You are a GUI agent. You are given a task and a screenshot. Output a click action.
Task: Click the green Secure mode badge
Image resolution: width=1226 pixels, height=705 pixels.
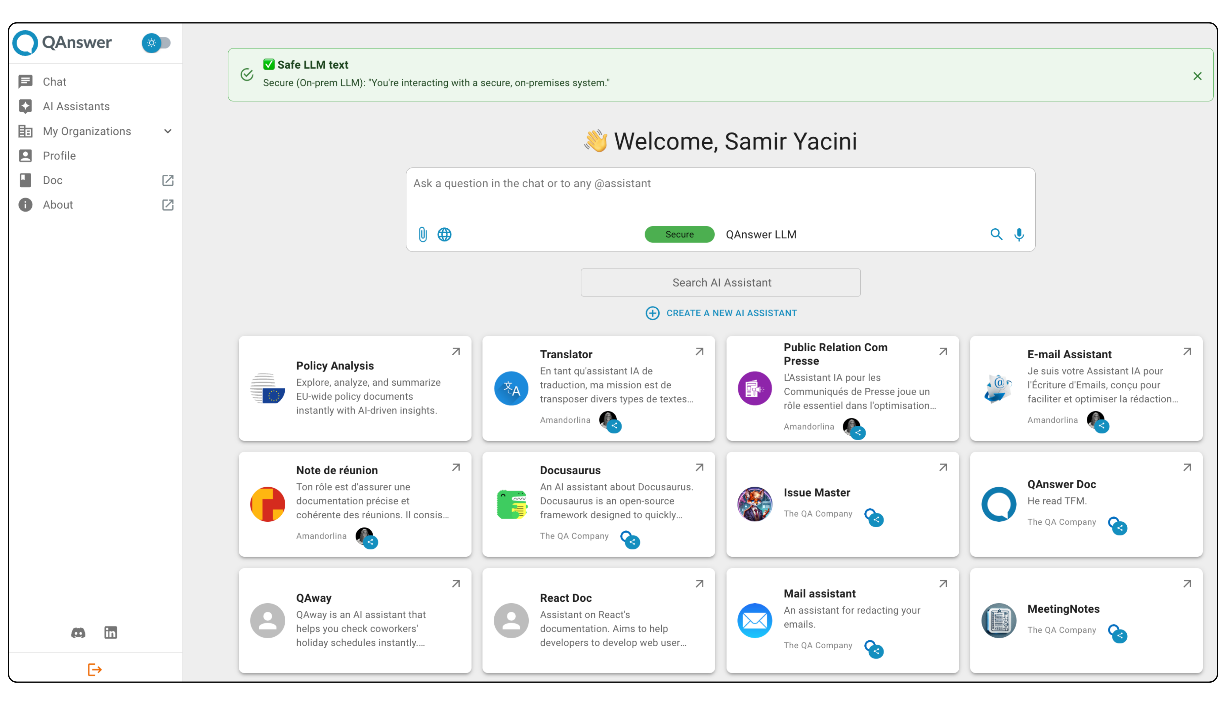[x=679, y=234]
